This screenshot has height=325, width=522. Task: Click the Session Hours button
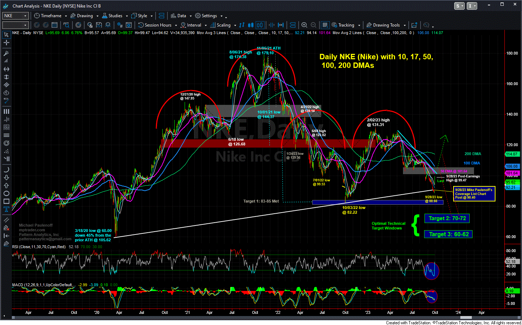point(155,25)
